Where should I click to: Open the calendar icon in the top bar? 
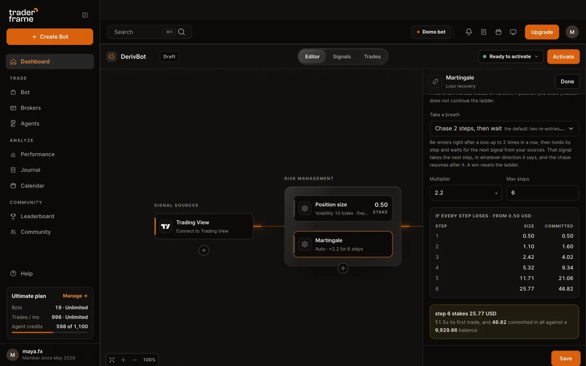[498, 32]
